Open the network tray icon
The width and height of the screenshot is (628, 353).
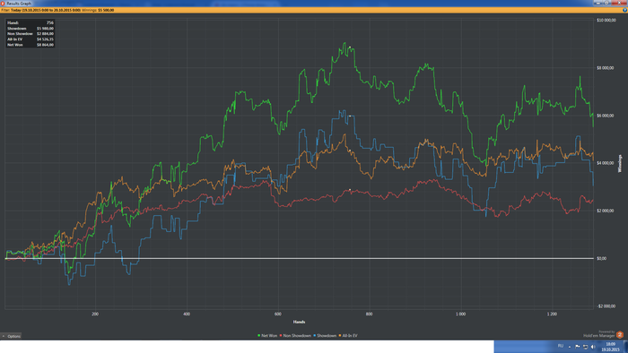[x=585, y=347]
